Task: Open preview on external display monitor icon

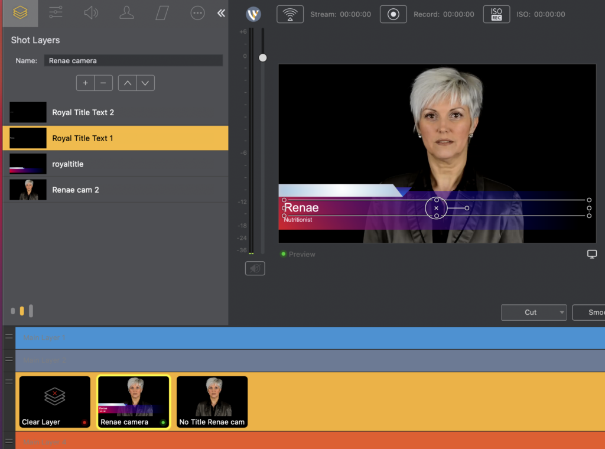Action: click(592, 254)
